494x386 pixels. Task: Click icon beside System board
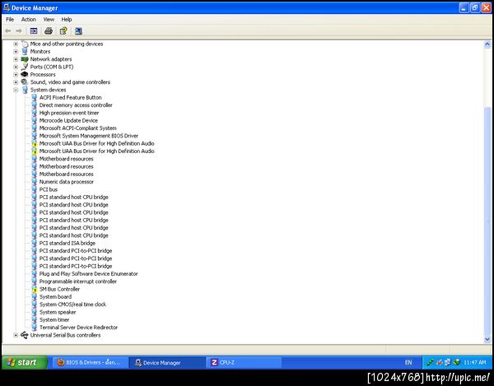coord(34,296)
